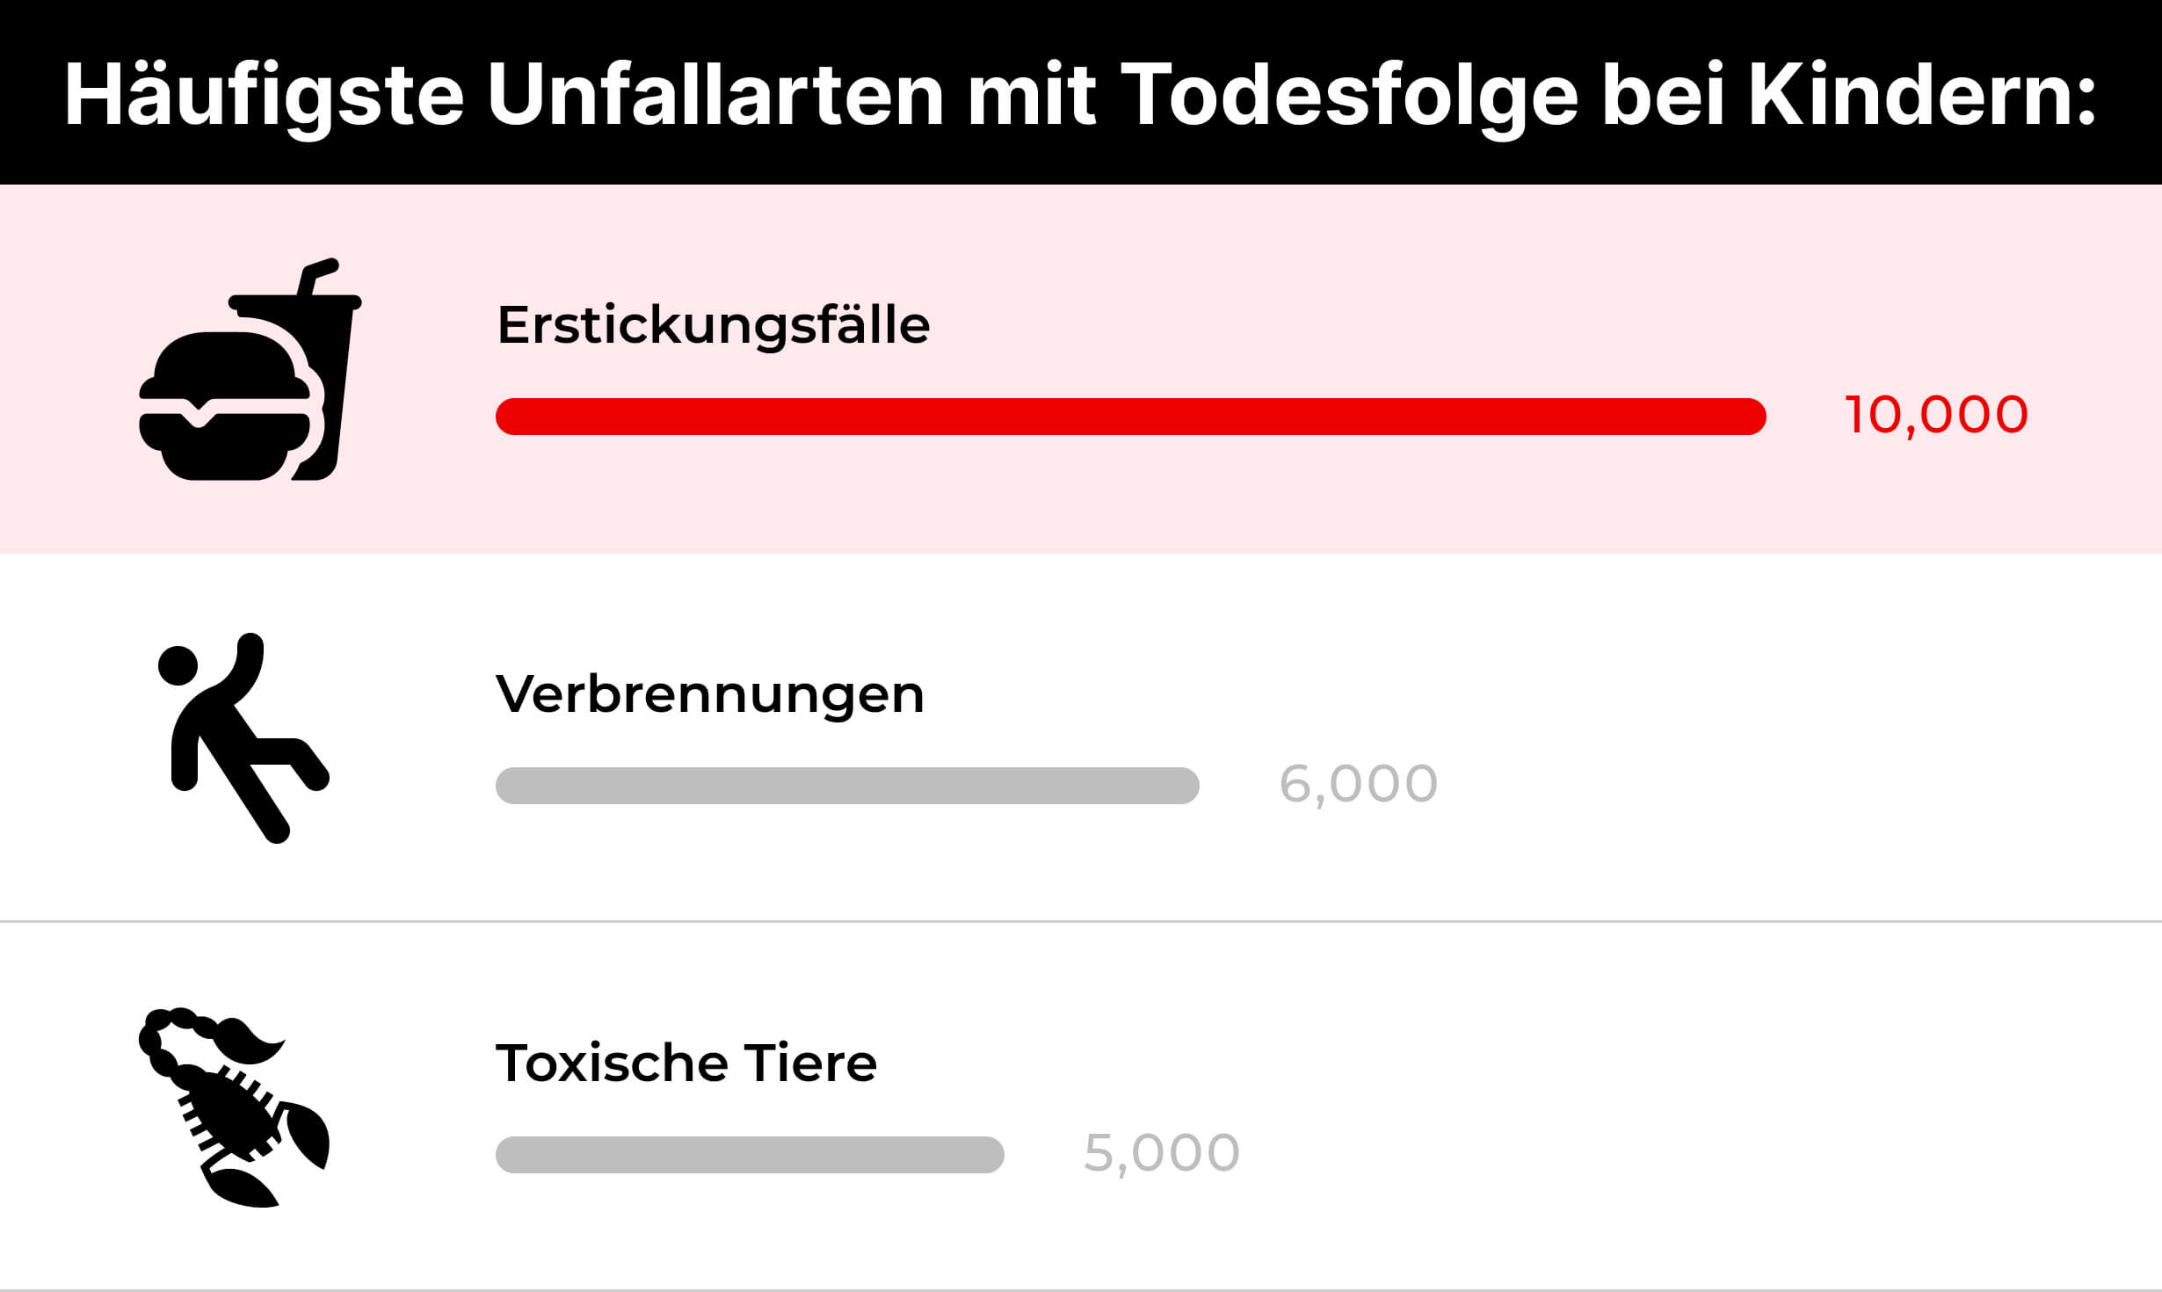The image size is (2162, 1292).
Task: Click the red Erstickungsfälle bar
Action: coord(1130,417)
